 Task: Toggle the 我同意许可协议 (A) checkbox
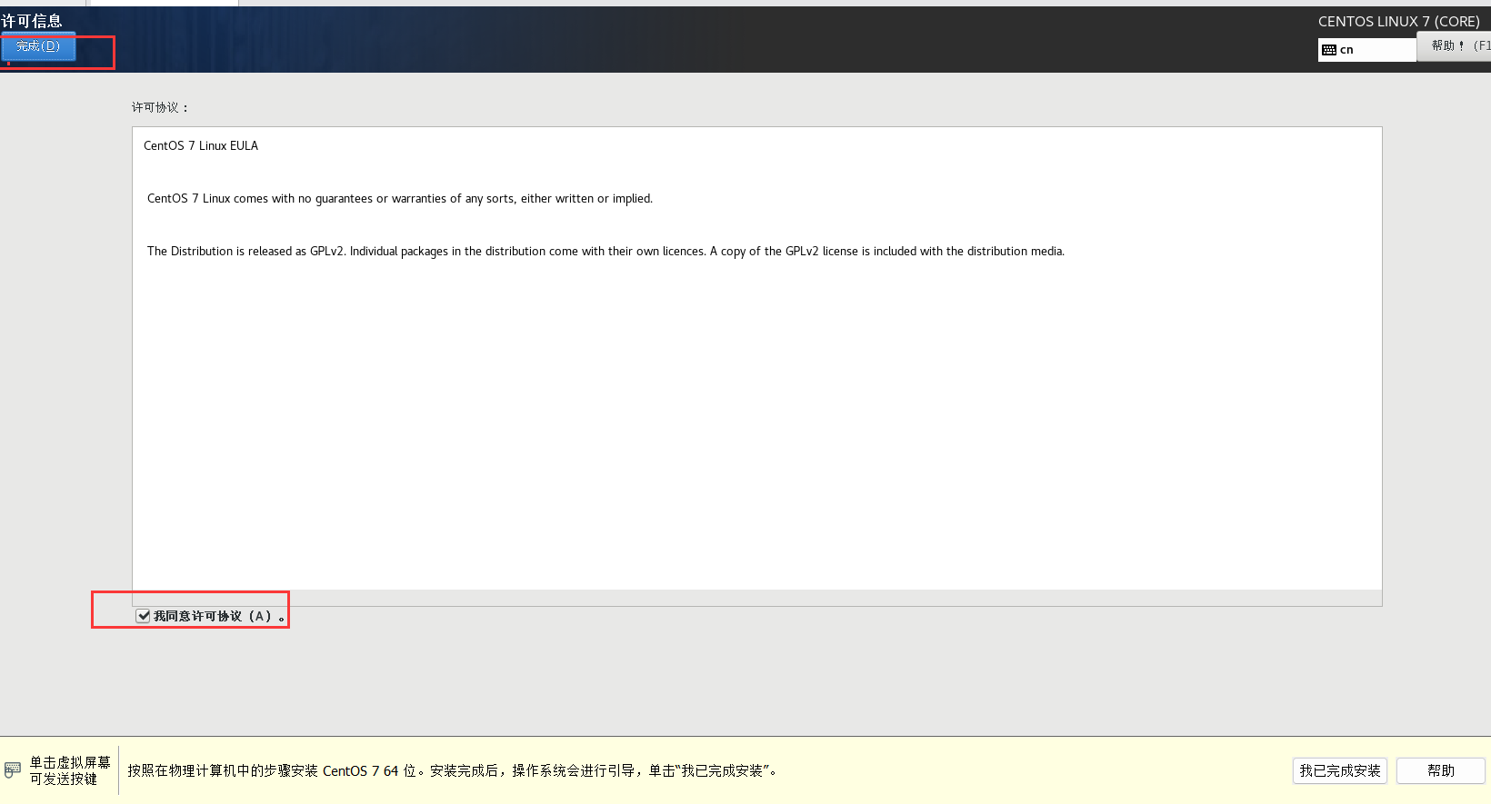pos(143,616)
